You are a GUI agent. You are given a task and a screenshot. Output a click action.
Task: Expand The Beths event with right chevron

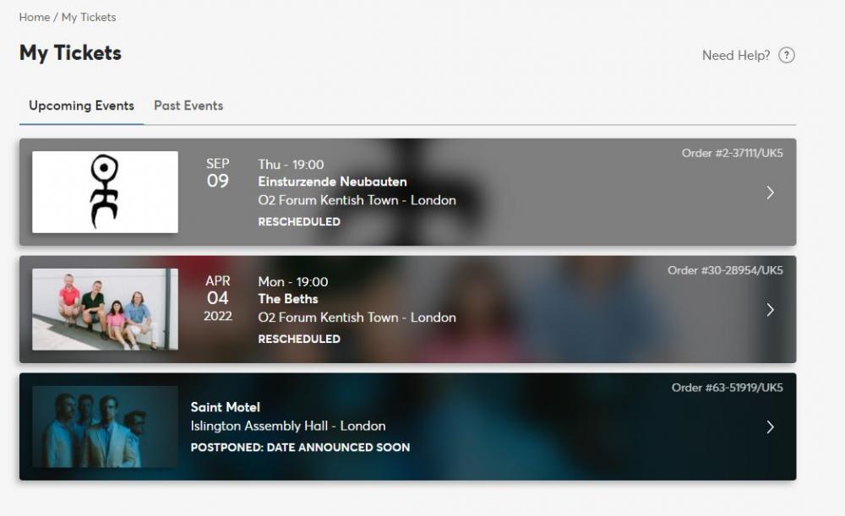click(x=770, y=310)
